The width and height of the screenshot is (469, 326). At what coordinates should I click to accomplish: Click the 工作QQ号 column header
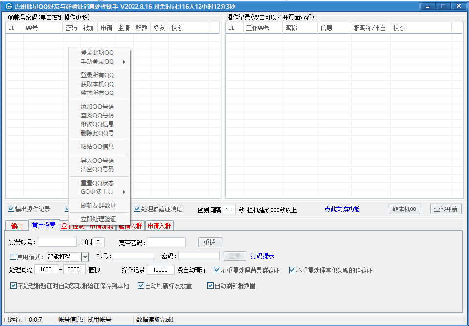[263, 28]
